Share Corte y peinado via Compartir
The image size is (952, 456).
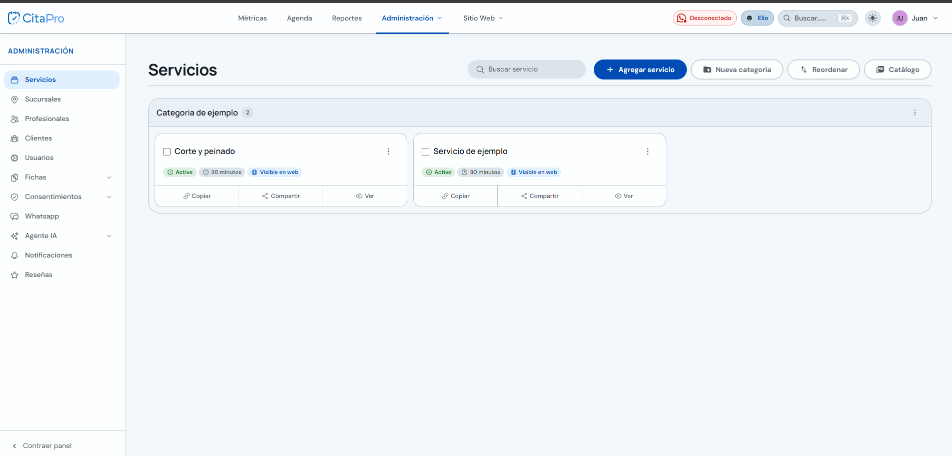pyautogui.click(x=281, y=196)
